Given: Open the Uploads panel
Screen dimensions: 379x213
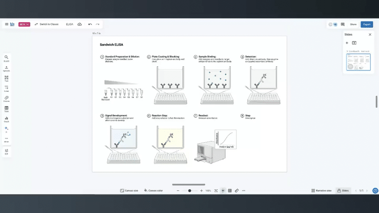Looking at the screenshot, I should coord(6,69).
